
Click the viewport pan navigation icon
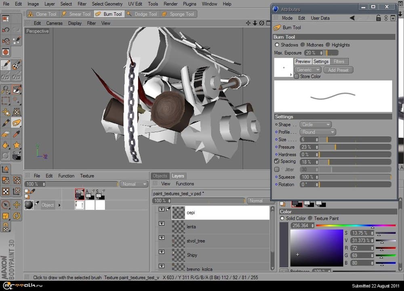pyautogui.click(x=248, y=23)
